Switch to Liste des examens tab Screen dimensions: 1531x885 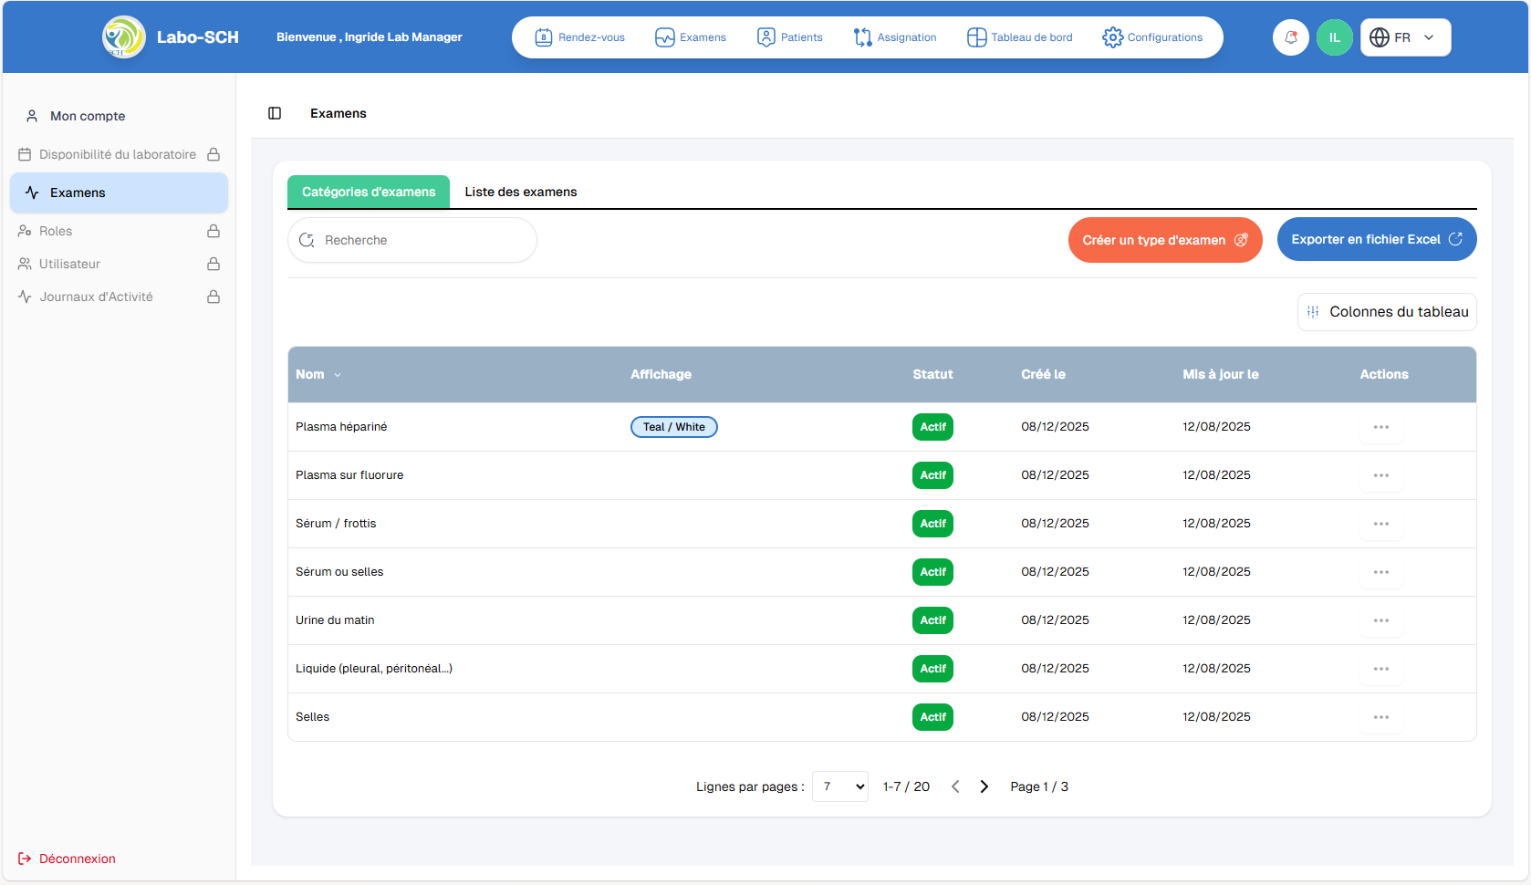(x=520, y=192)
